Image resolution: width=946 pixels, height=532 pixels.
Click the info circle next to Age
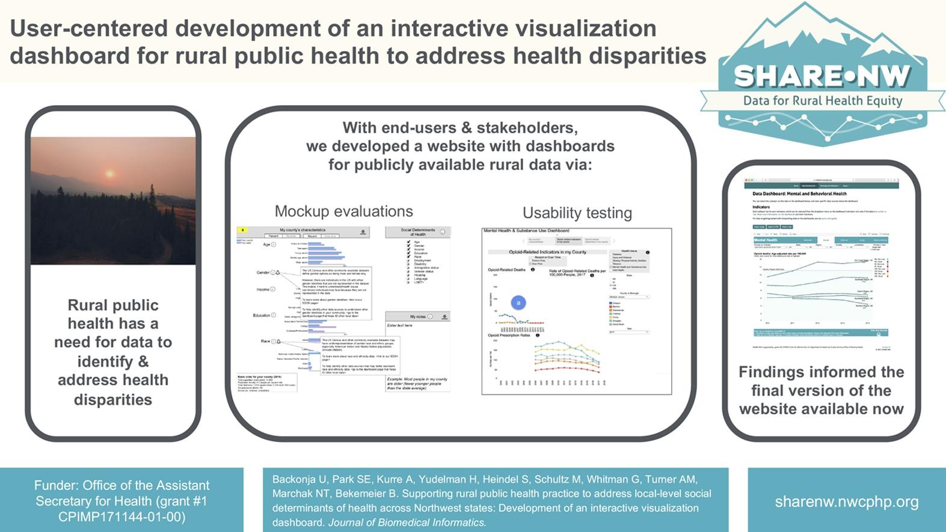(x=274, y=244)
